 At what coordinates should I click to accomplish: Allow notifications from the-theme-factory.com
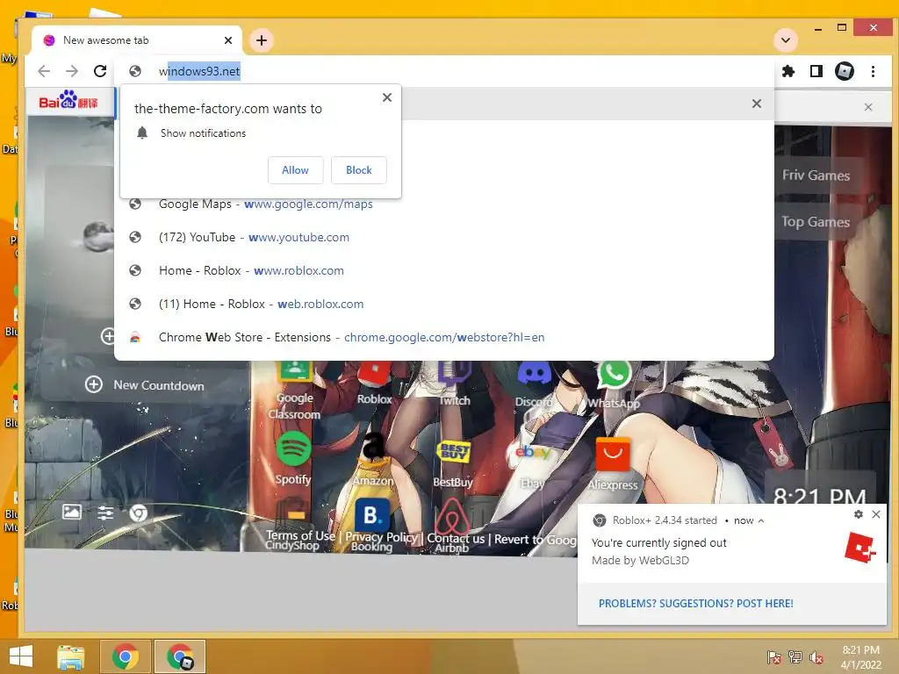click(295, 170)
